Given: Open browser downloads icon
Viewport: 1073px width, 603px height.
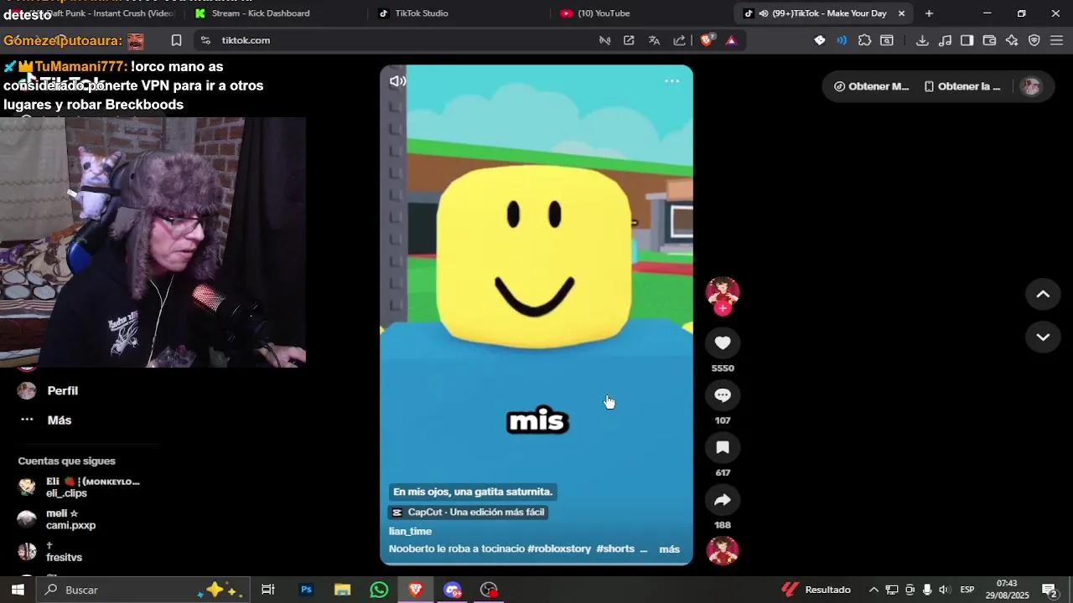Looking at the screenshot, I should [x=922, y=40].
